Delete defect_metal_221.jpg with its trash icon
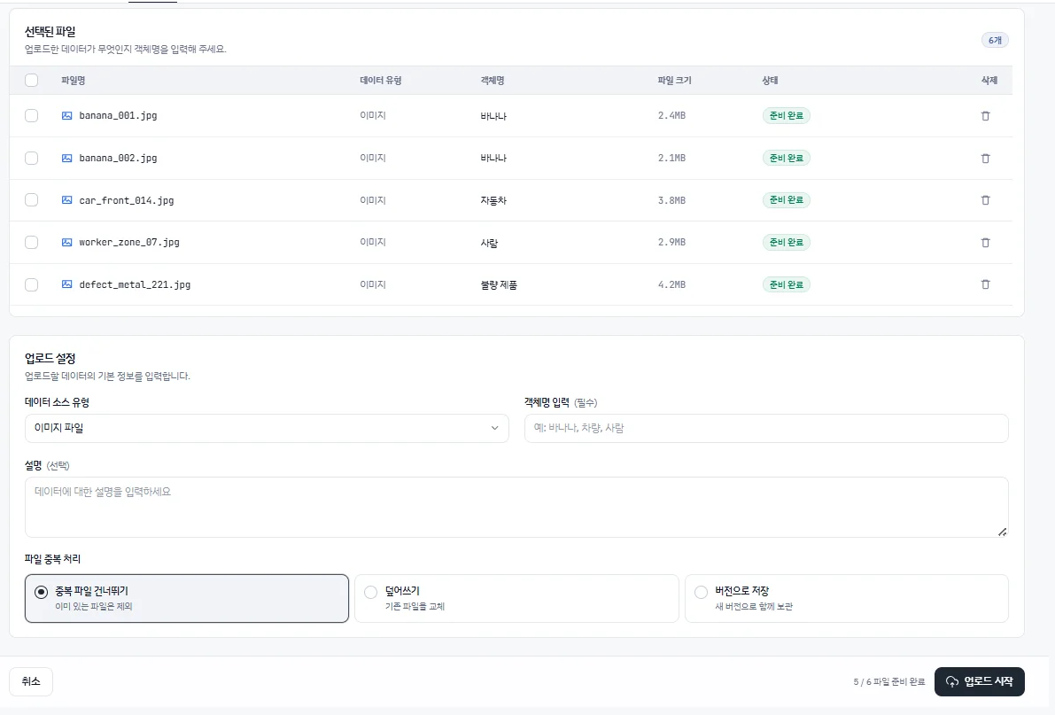1055x715 pixels. tap(985, 284)
